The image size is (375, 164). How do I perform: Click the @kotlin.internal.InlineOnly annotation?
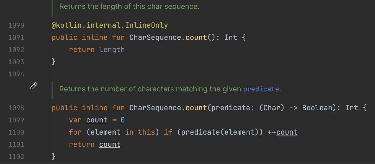coord(110,25)
